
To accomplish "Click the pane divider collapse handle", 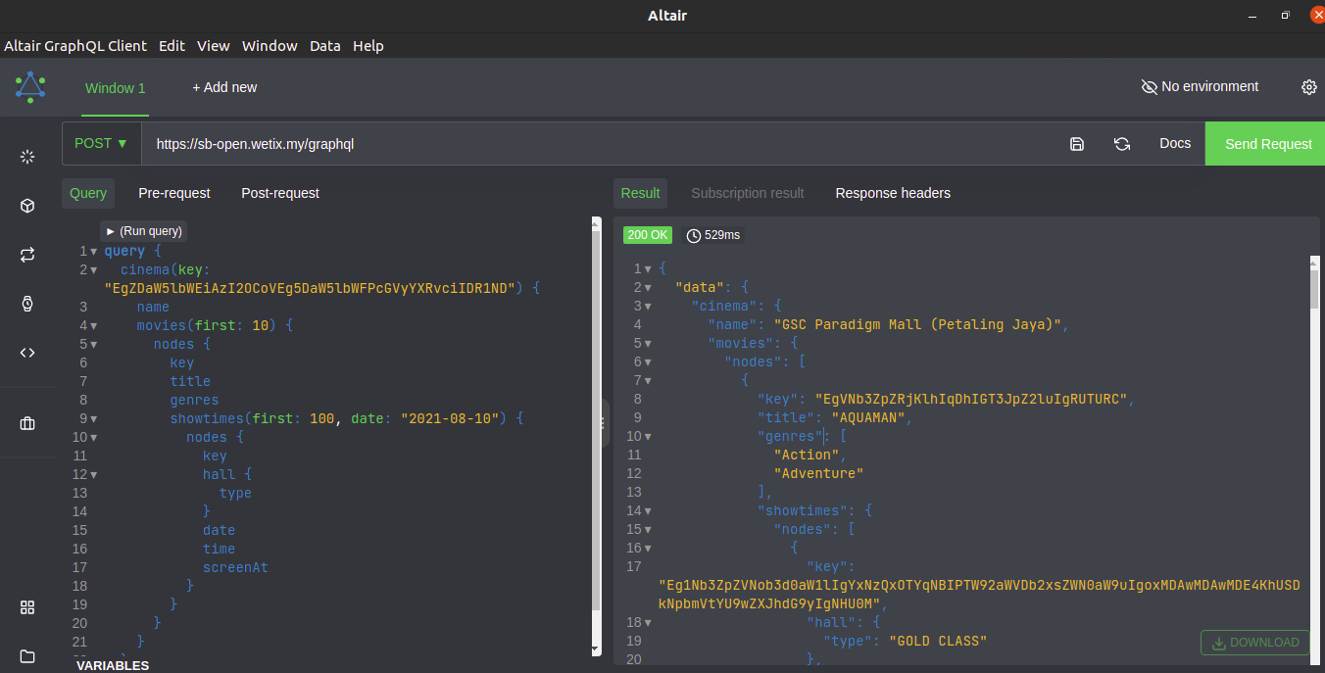I will coord(605,423).
